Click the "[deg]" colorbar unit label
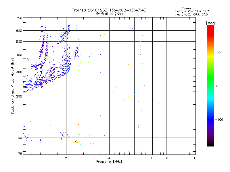Viewport: 230px width, 172px height. pyautogui.click(x=211, y=23)
